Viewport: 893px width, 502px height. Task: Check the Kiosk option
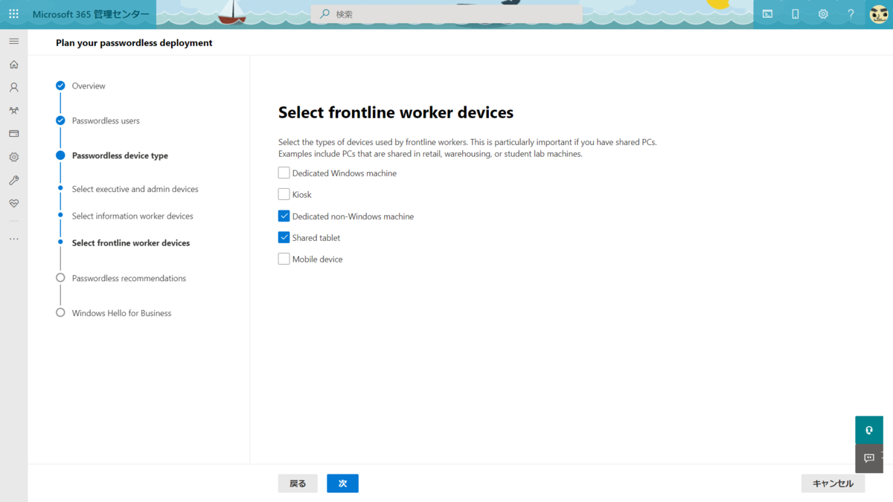pos(284,194)
